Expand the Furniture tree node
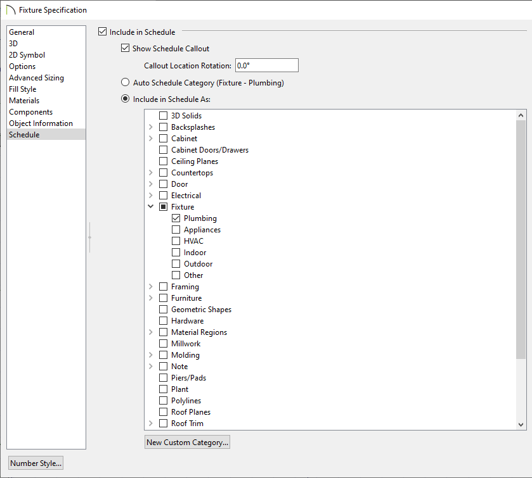The width and height of the screenshot is (532, 478). point(151,298)
